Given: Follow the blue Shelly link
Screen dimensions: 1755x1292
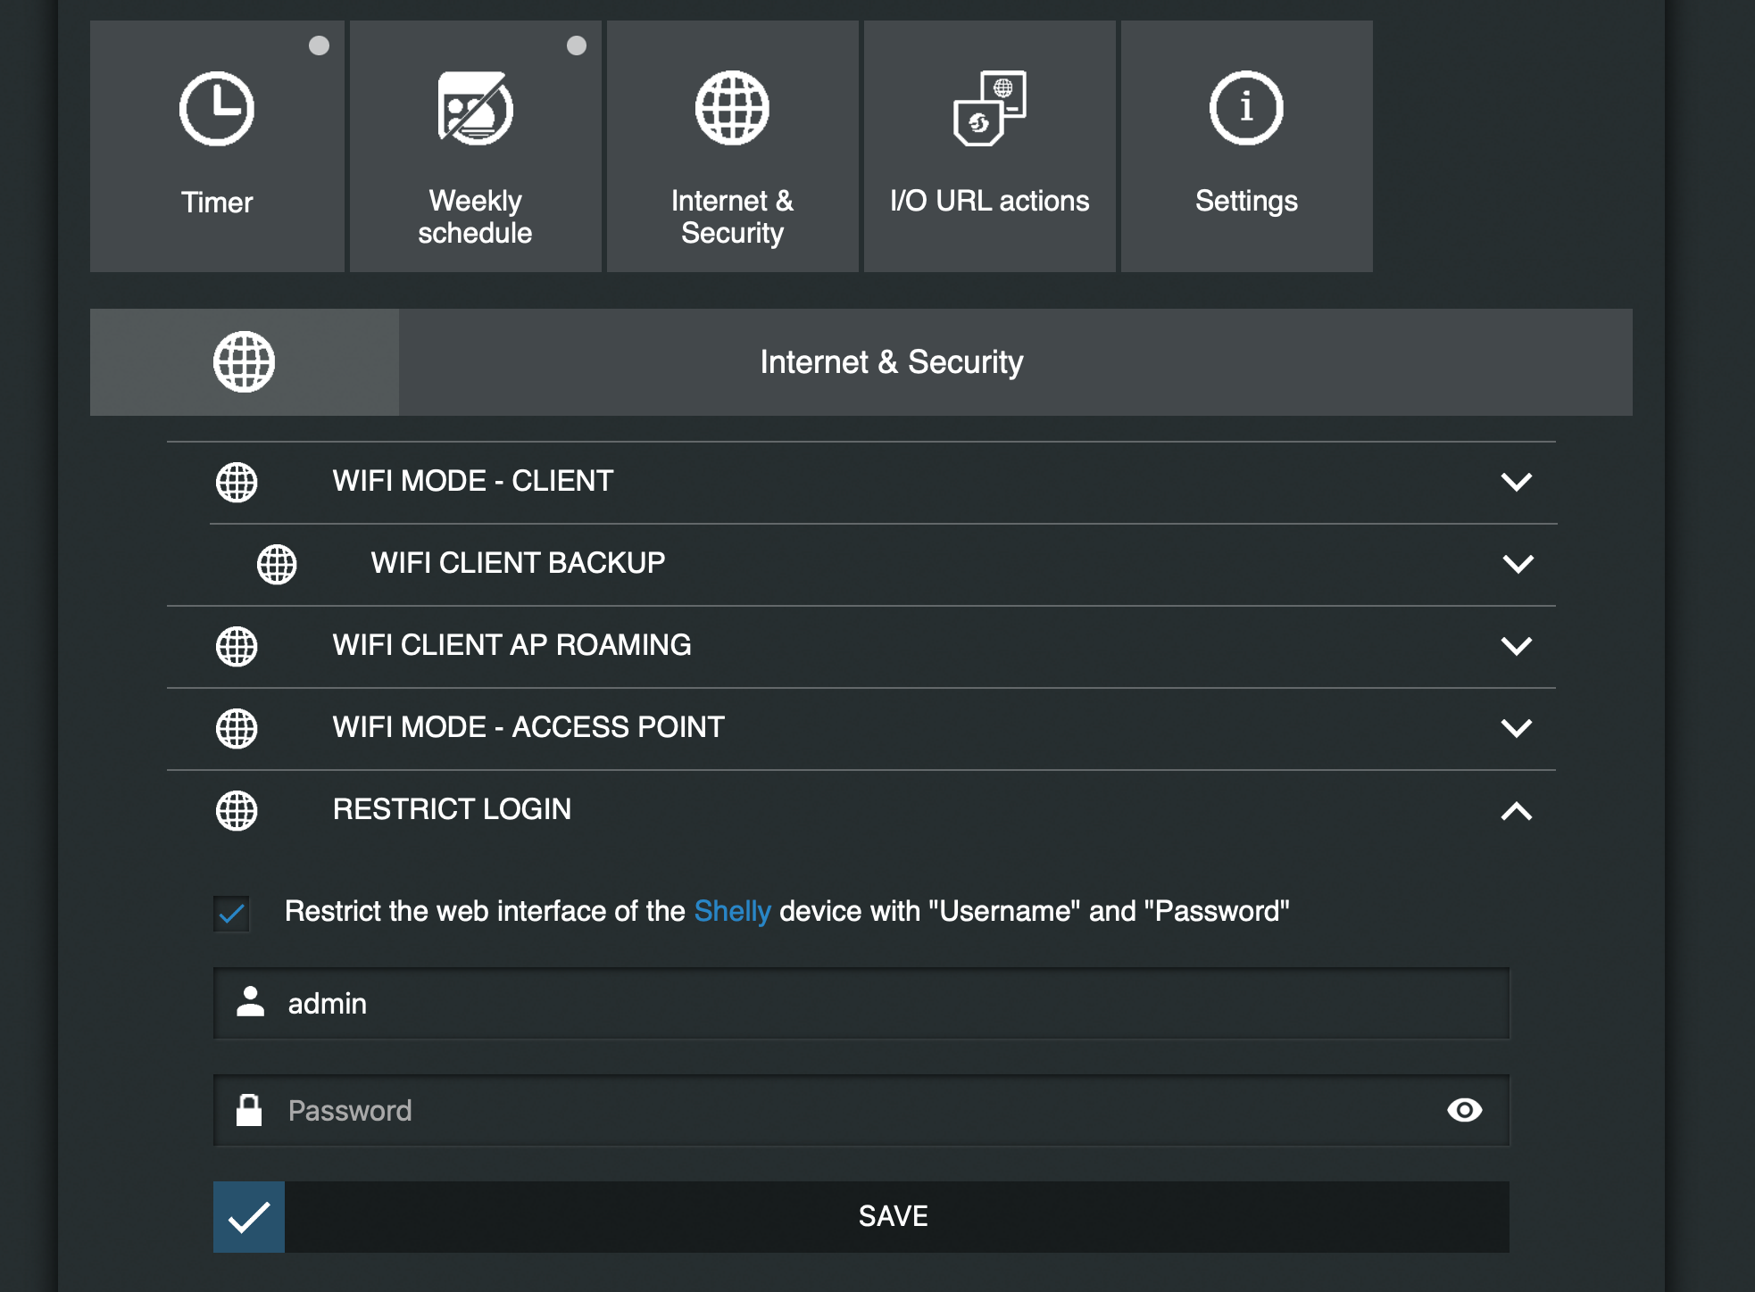Looking at the screenshot, I should [732, 911].
